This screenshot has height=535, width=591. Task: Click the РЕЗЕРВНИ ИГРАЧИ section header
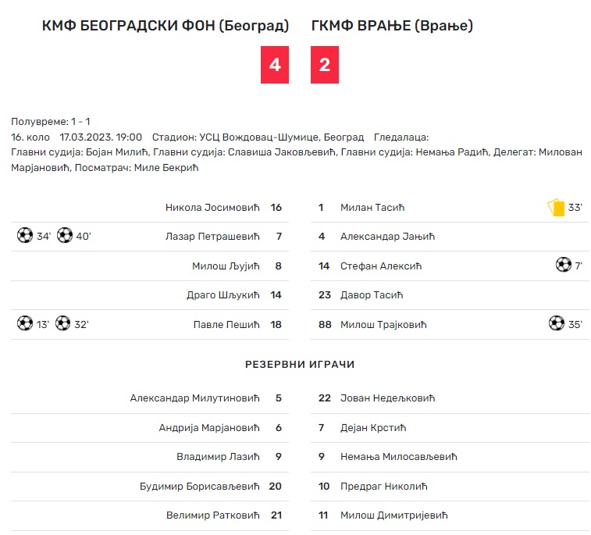(300, 364)
